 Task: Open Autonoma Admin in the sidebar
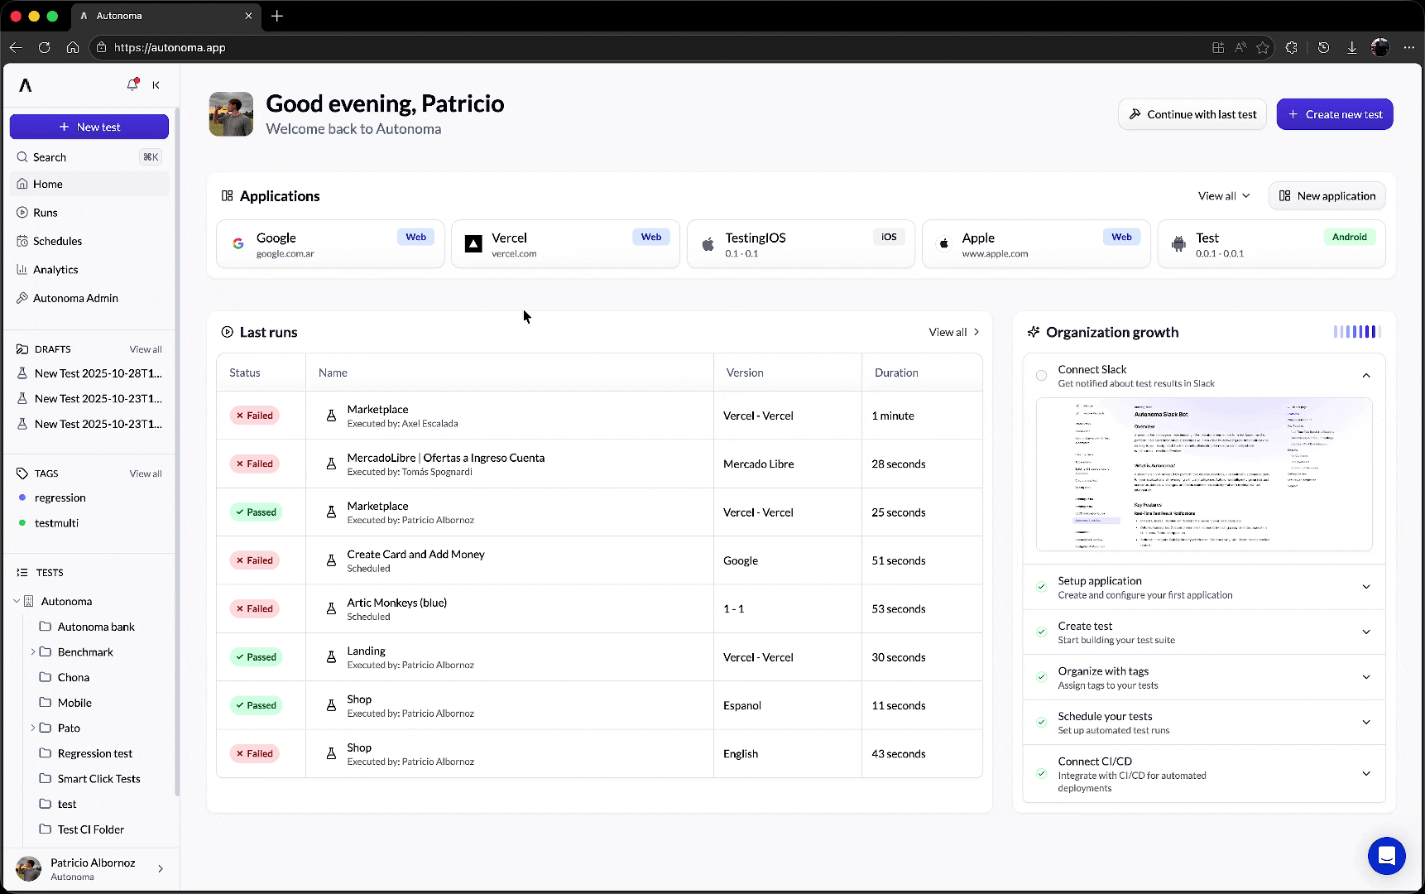[x=75, y=298]
